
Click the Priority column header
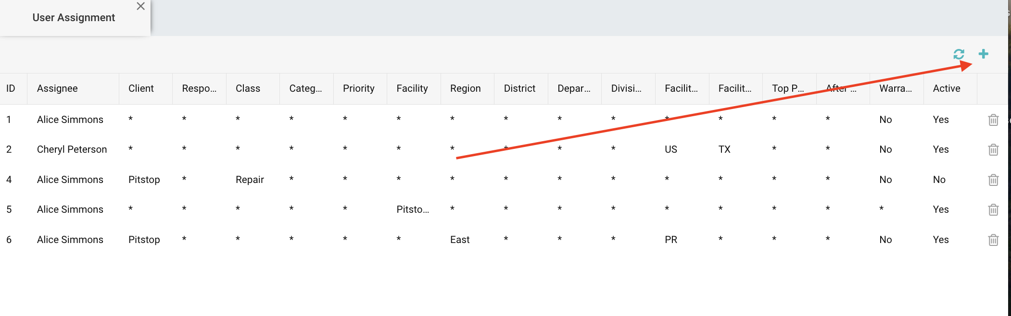pos(358,88)
